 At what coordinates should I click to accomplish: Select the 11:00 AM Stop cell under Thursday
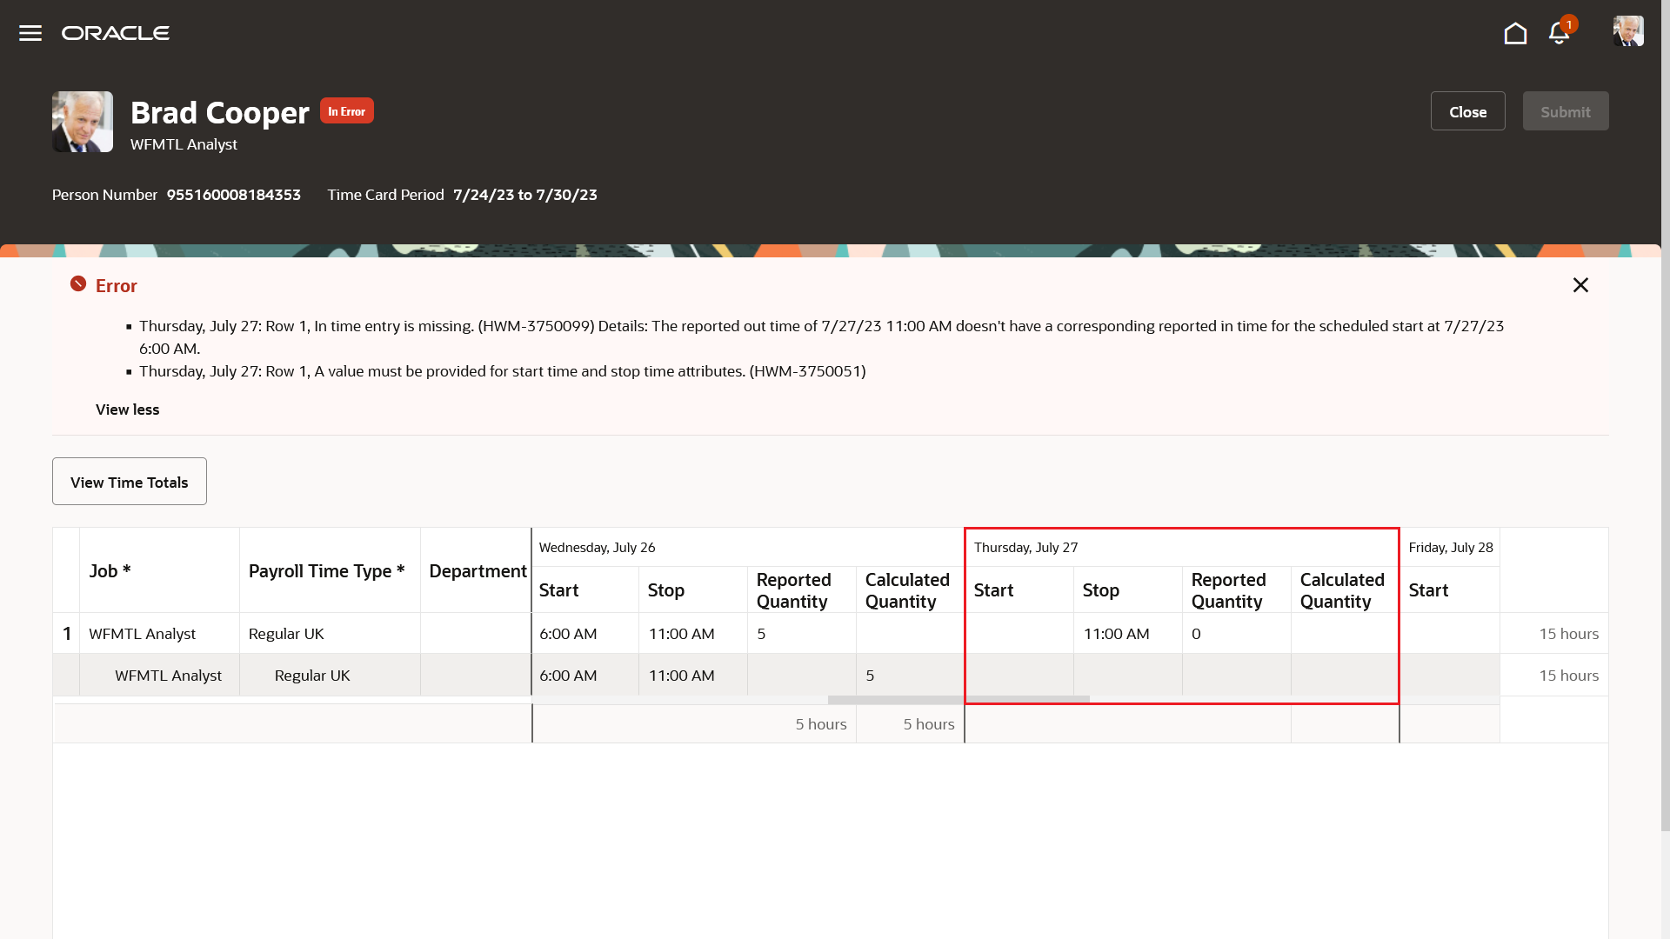pyautogui.click(x=1116, y=634)
